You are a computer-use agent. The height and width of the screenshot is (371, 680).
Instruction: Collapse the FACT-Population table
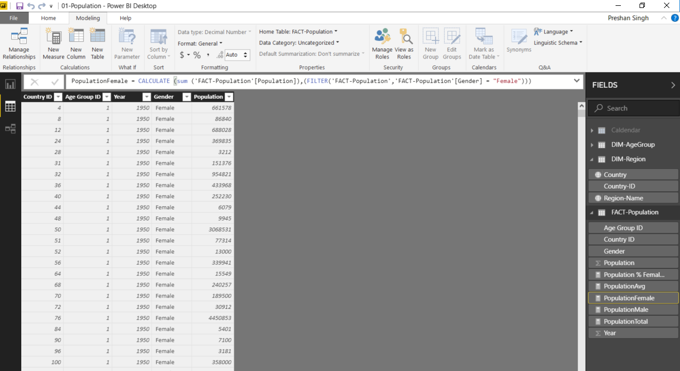(592, 212)
